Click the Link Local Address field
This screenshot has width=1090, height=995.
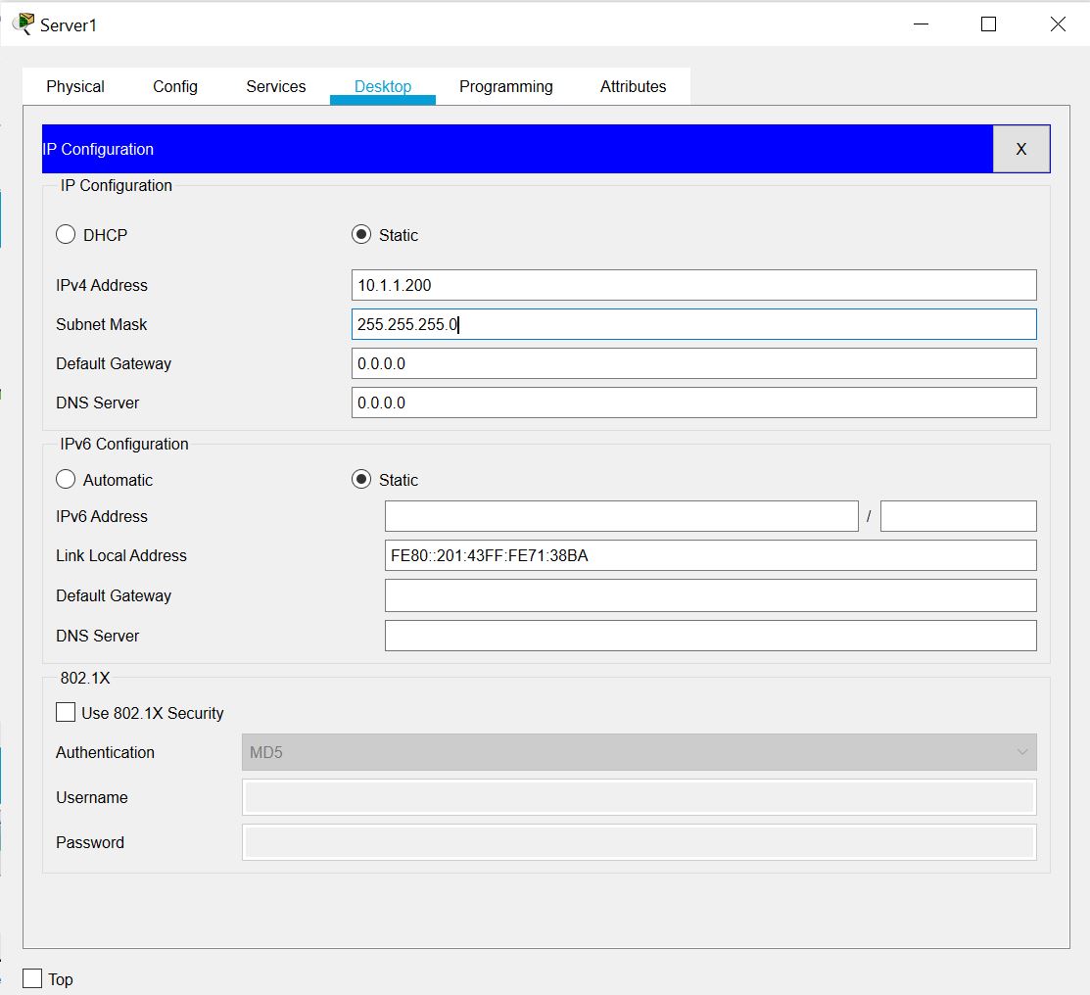tap(710, 555)
